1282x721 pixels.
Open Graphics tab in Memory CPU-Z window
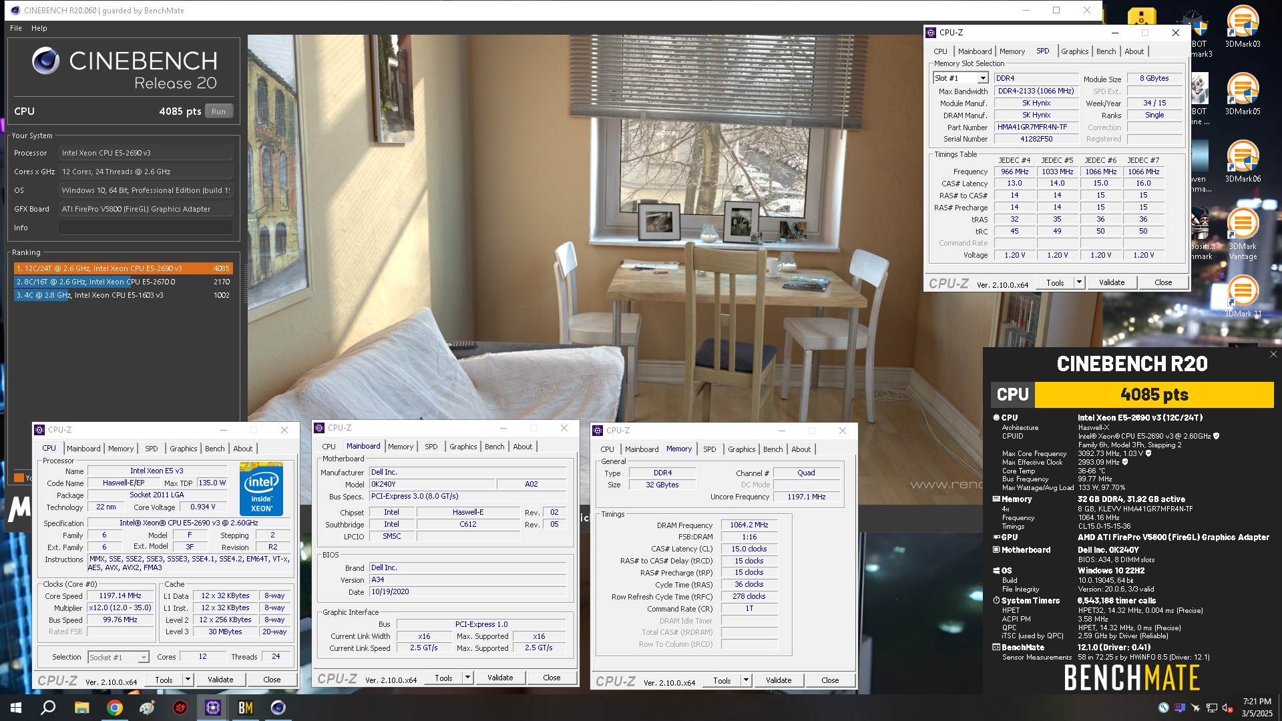click(x=741, y=449)
